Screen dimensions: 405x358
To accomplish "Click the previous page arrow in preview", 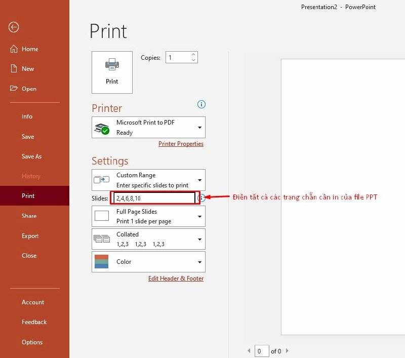I will [249, 350].
